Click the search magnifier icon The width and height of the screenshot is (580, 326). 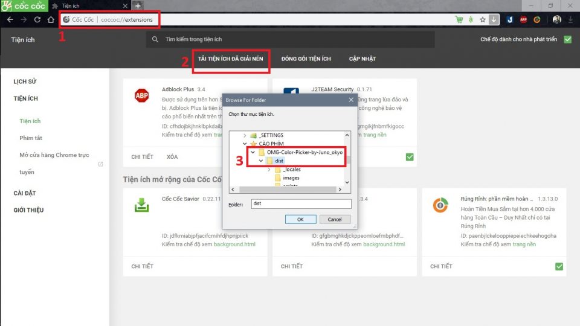pos(155,39)
